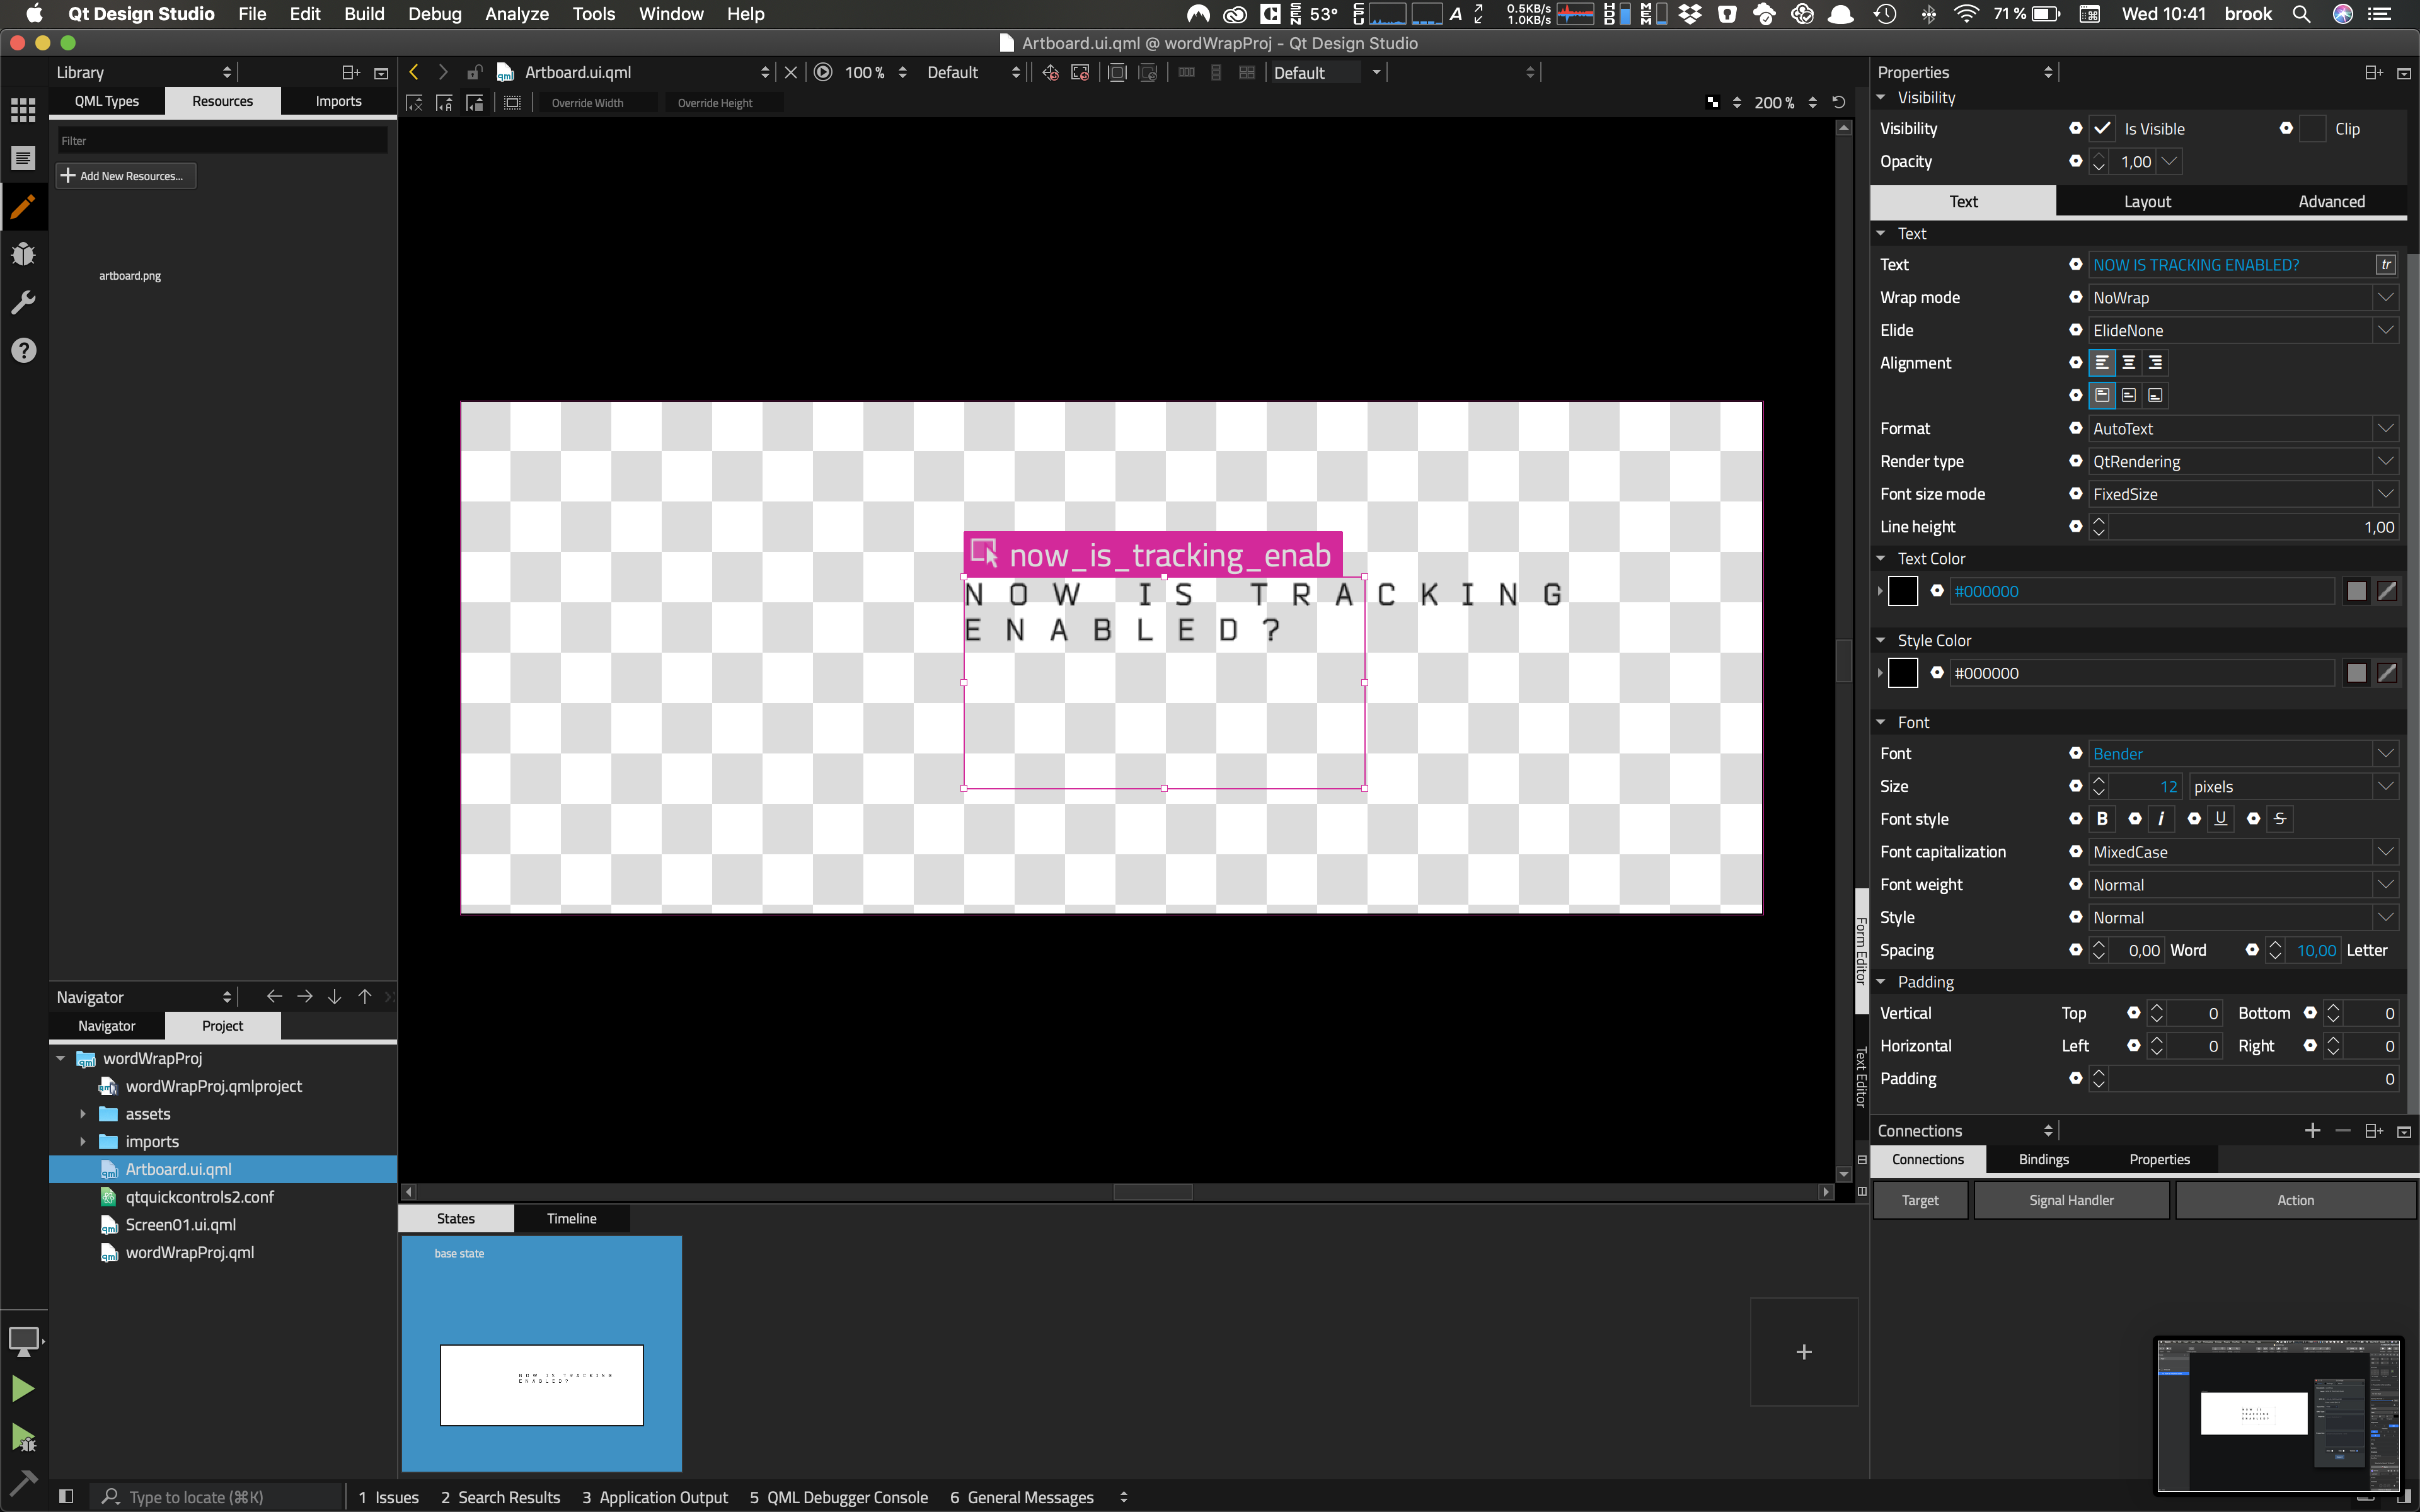Enable the Clip checkbox
The width and height of the screenshot is (2420, 1512).
point(2312,129)
